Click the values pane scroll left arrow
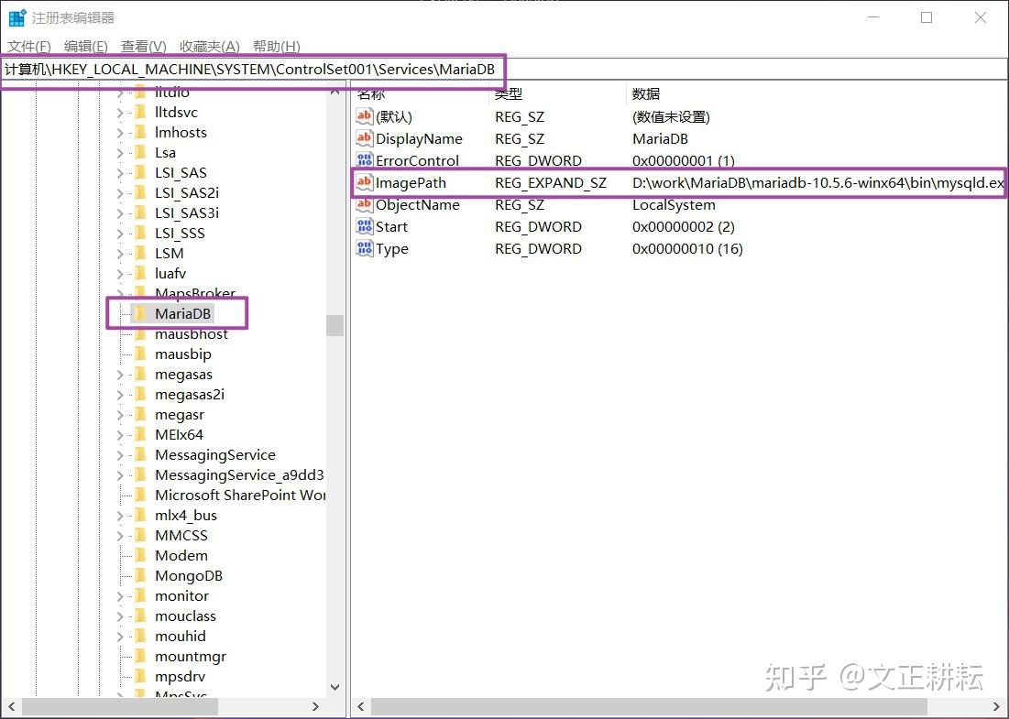This screenshot has height=719, width=1009. click(x=361, y=706)
